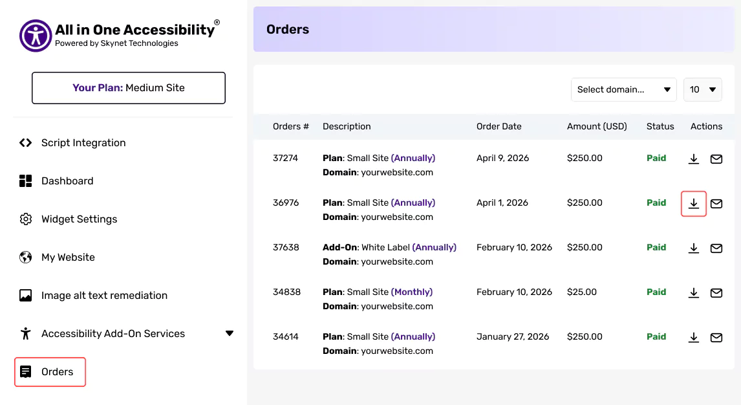Click the Orders receipt icon
The height and width of the screenshot is (405, 741).
[x=25, y=372]
